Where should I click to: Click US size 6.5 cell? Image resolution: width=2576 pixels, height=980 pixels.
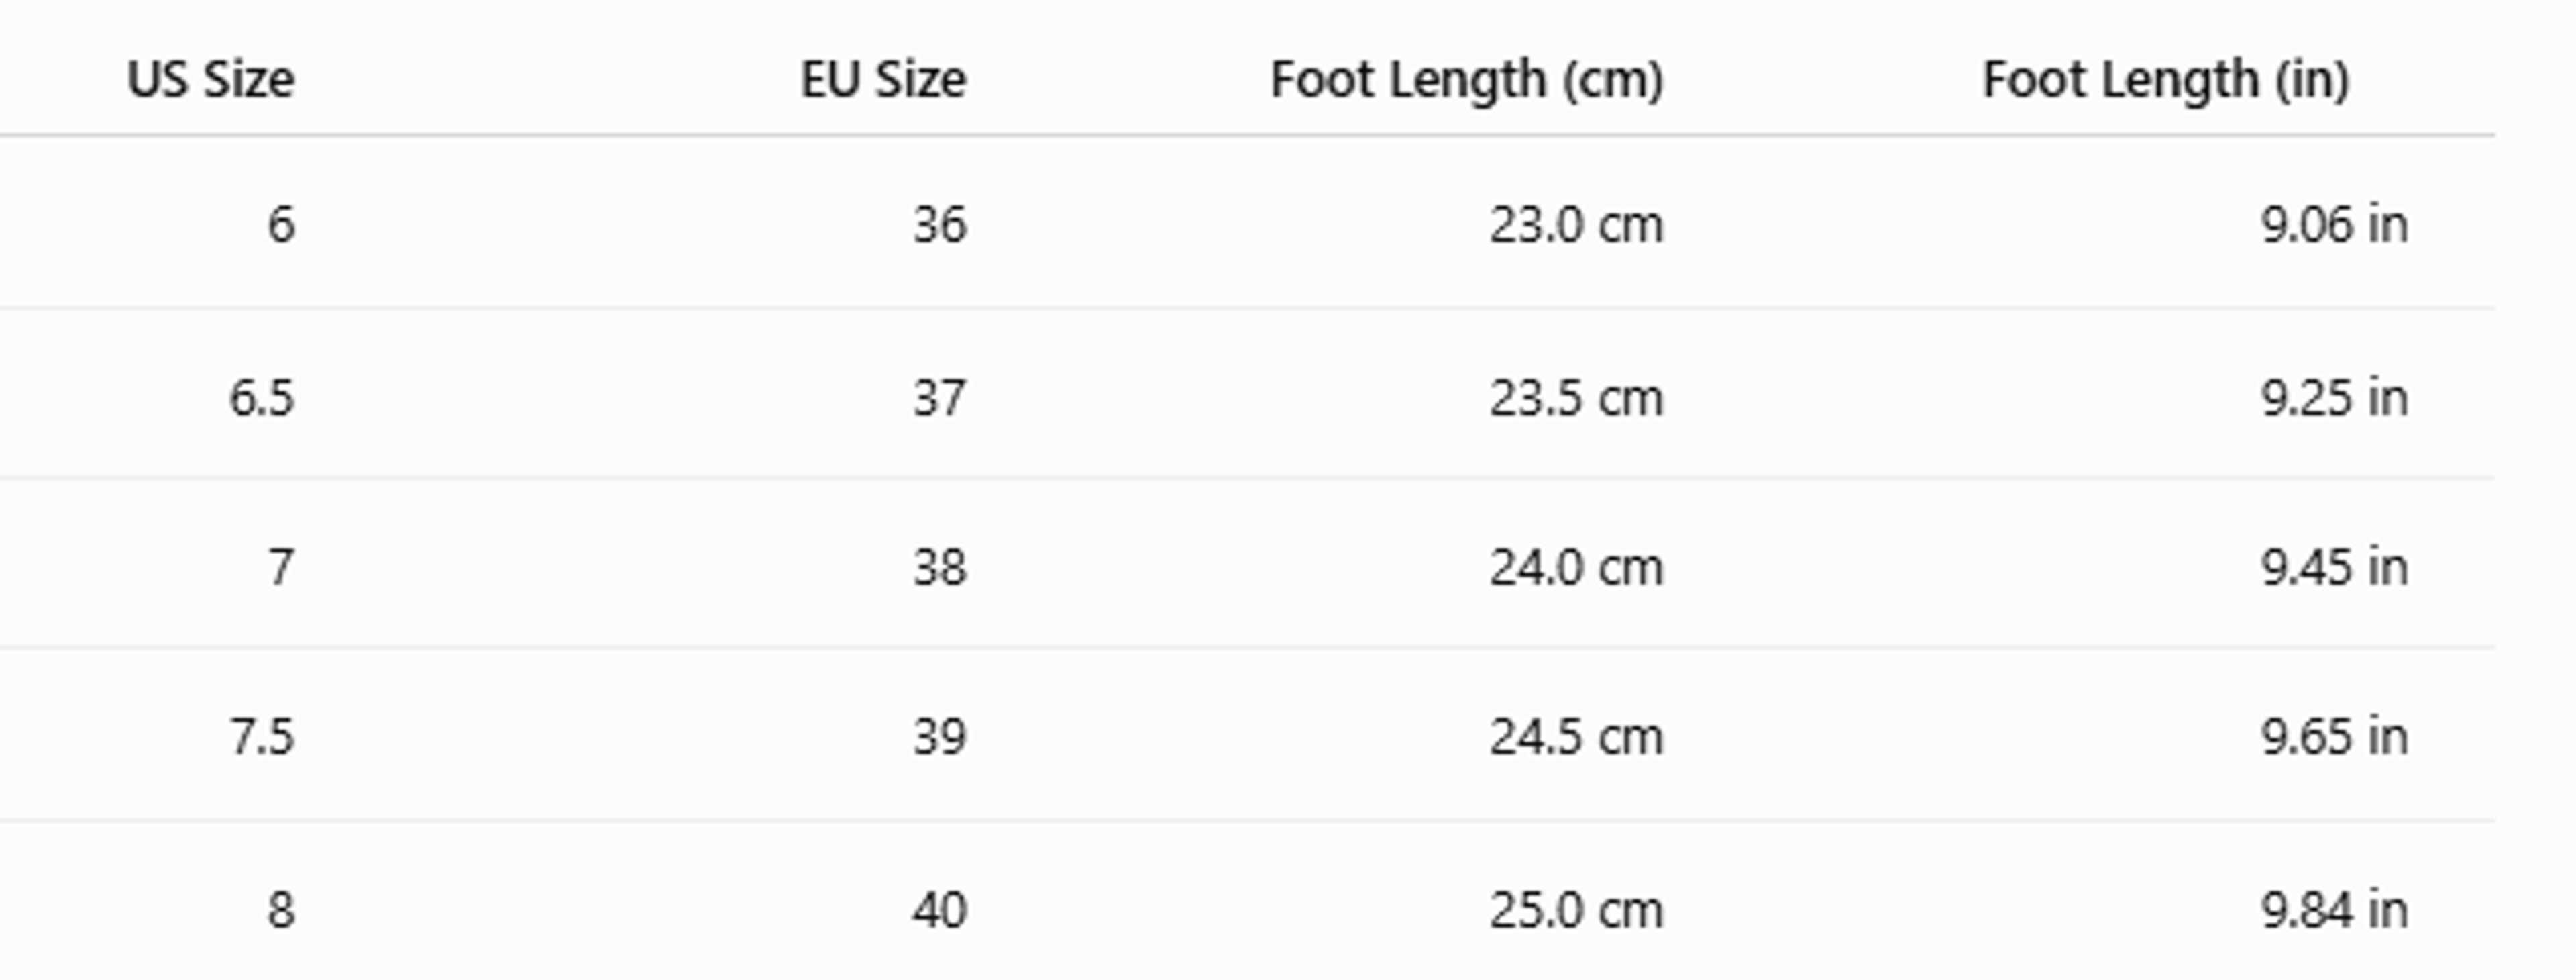coord(262,399)
